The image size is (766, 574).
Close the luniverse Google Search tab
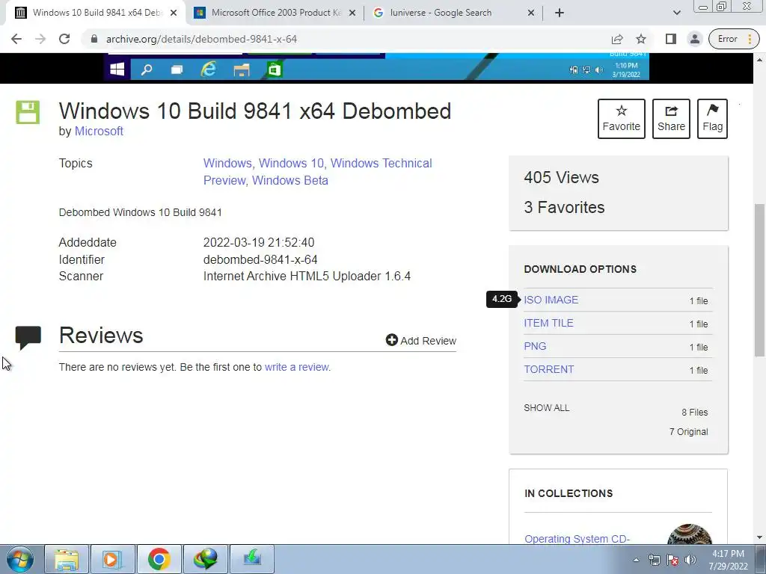tap(531, 13)
